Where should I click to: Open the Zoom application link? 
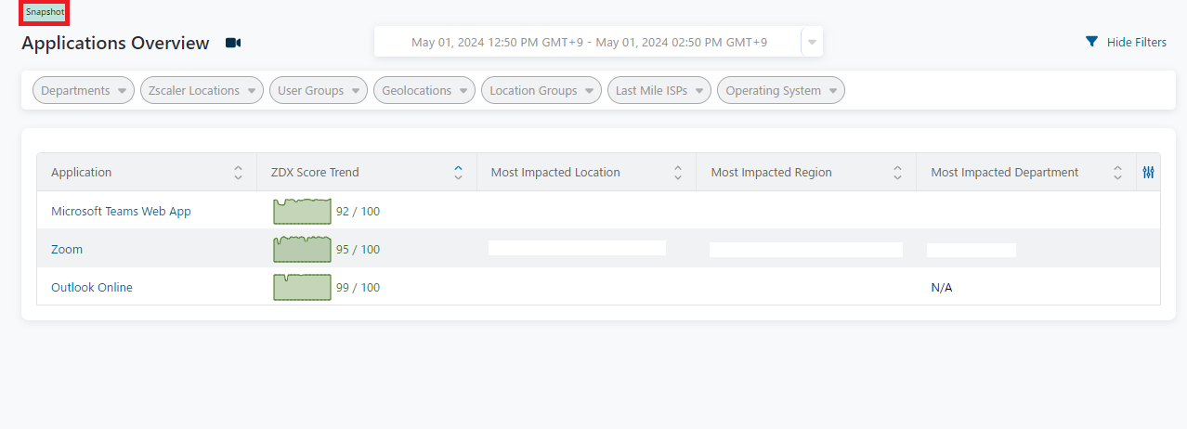(x=67, y=249)
